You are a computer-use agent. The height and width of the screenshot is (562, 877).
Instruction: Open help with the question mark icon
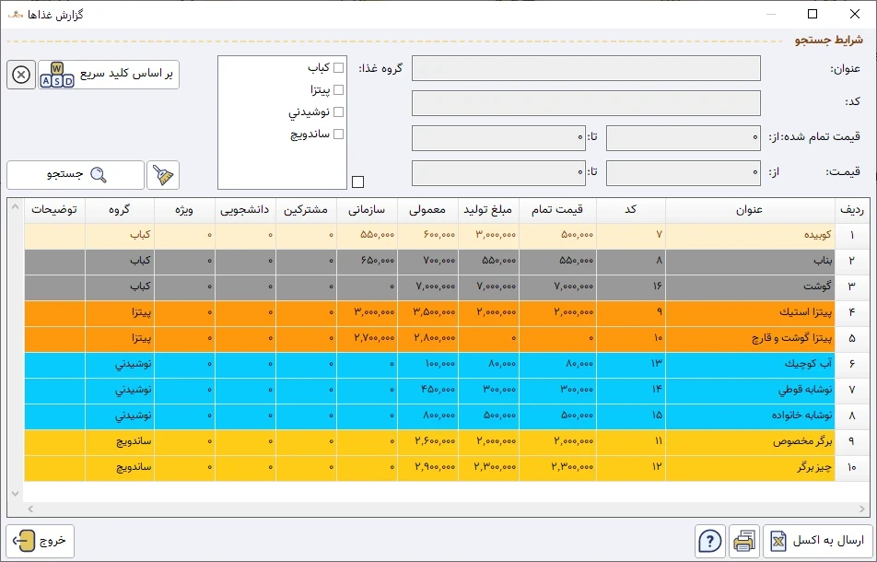point(709,541)
